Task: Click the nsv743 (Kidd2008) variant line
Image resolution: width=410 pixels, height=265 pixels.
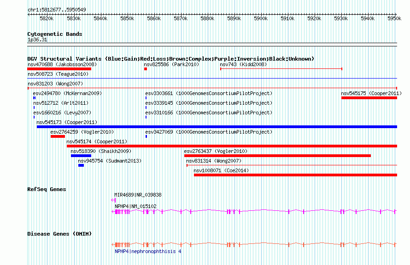Action: [281, 69]
